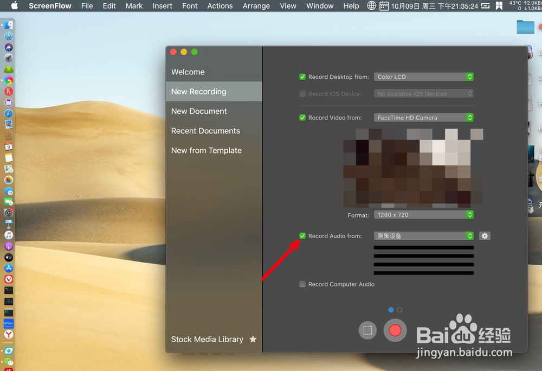Open Maps app in the dock
542x371 pixels.
click(x=9, y=169)
